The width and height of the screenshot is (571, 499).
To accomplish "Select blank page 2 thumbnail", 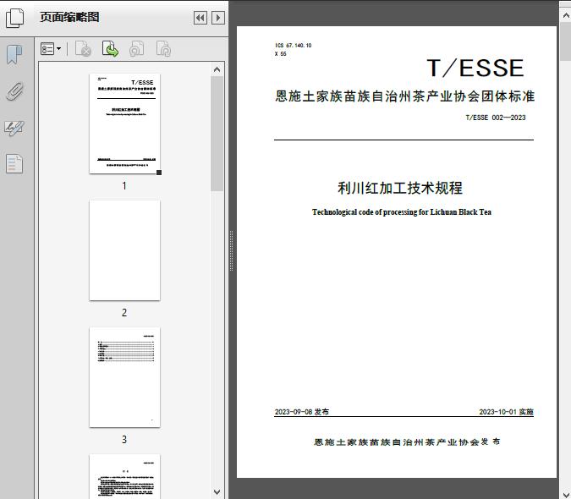I will coord(124,250).
